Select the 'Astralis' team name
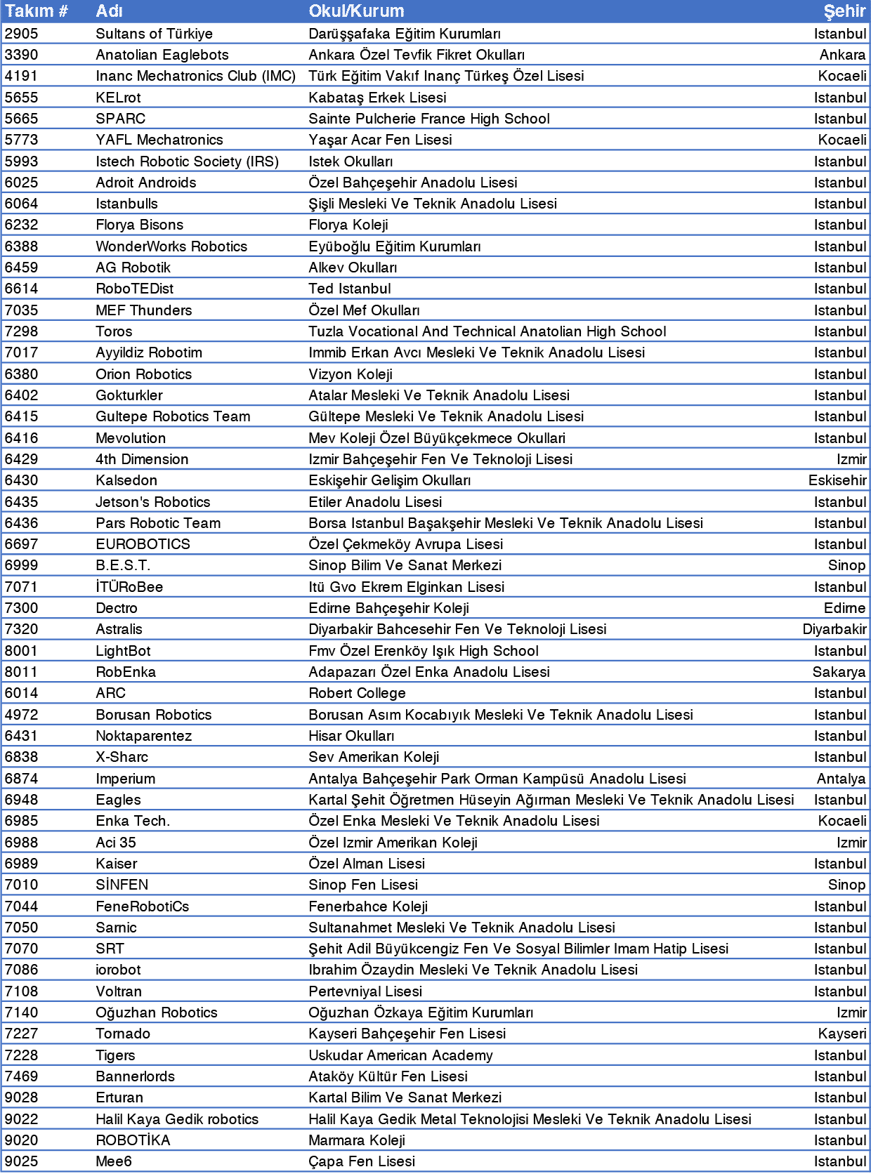871x1174 pixels. pyautogui.click(x=119, y=629)
